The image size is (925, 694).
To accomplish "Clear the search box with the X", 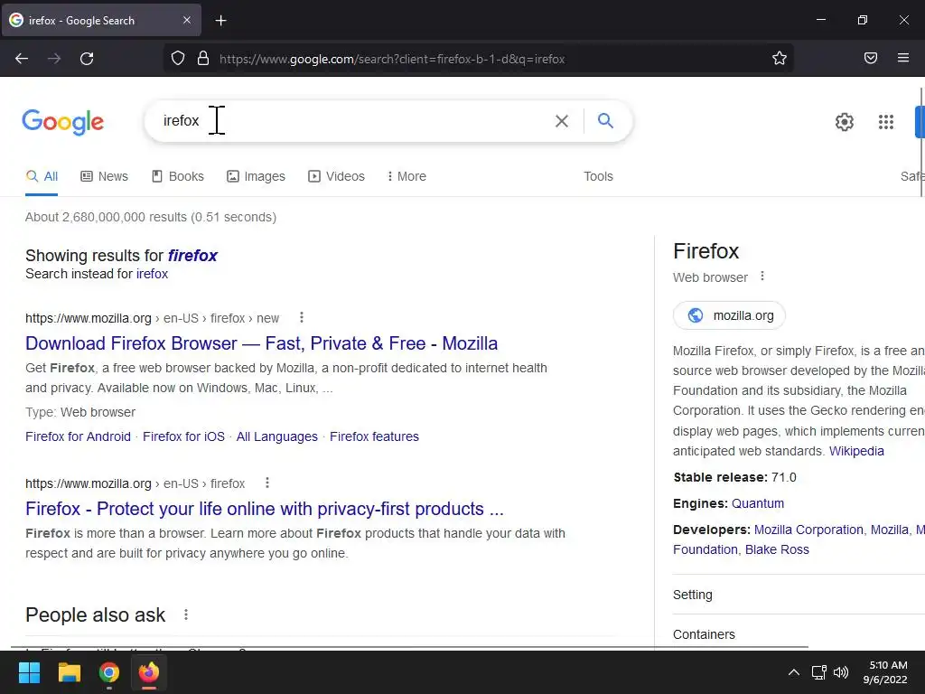I will [562, 121].
